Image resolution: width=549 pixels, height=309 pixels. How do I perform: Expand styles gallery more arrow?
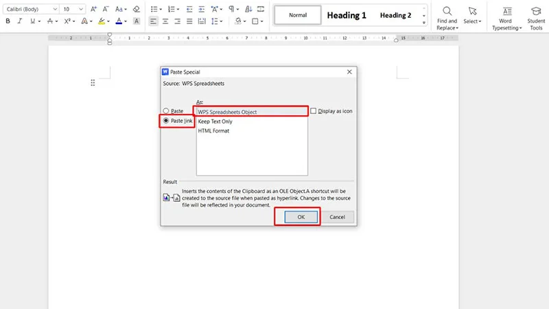click(x=424, y=23)
